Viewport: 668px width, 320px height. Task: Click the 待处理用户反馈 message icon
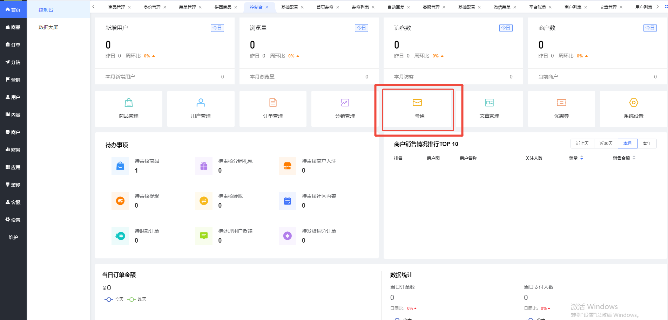[204, 236]
